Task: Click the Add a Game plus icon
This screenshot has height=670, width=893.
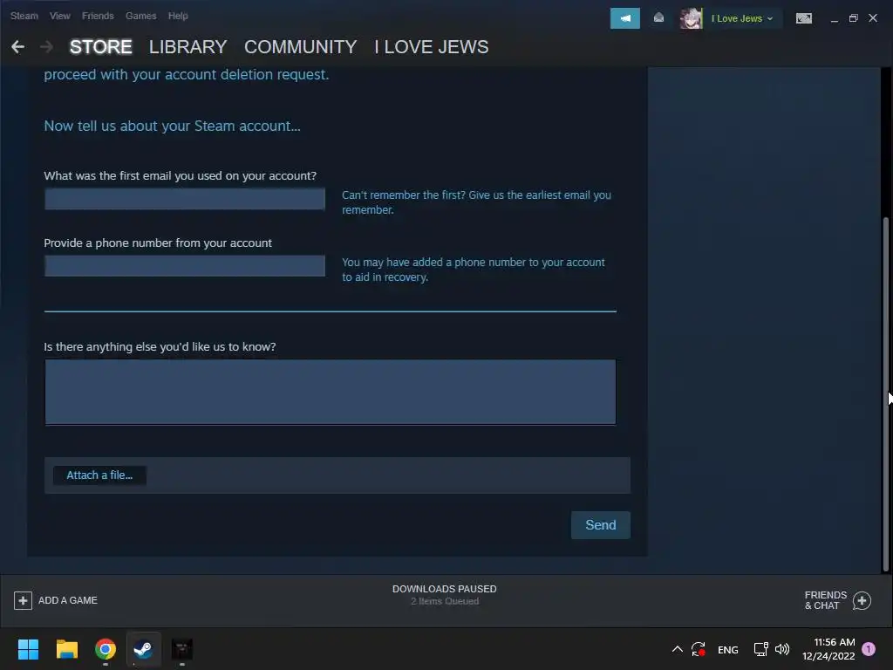Action: click(x=23, y=600)
